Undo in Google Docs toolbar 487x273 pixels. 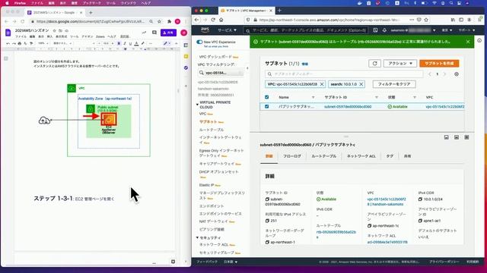tap(8, 43)
